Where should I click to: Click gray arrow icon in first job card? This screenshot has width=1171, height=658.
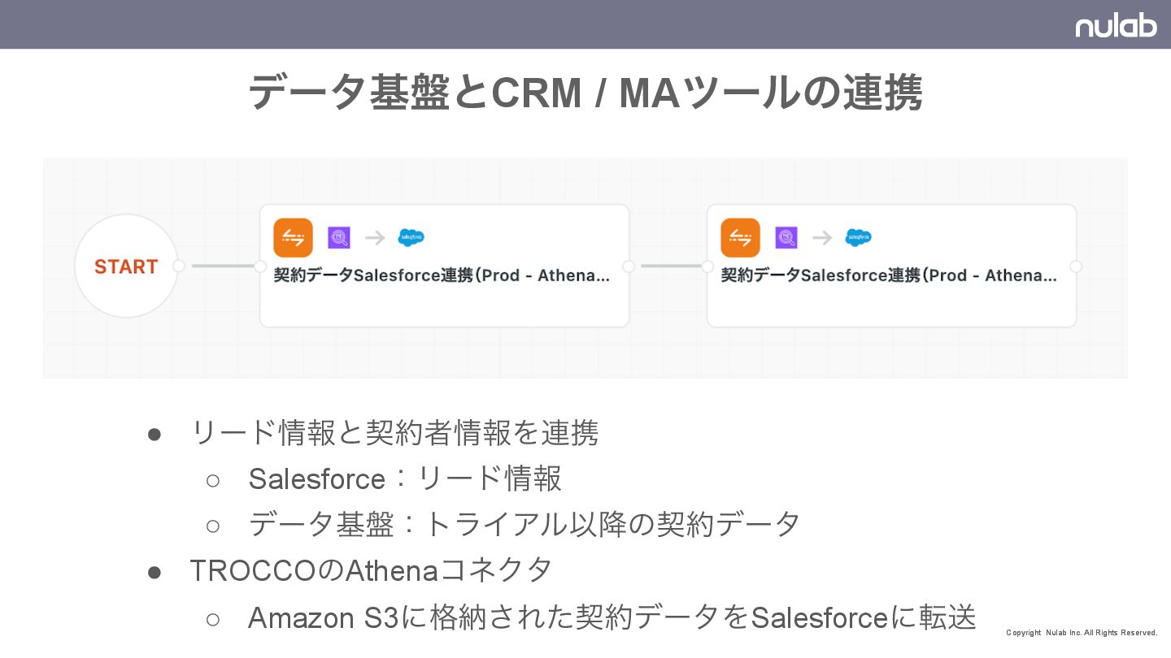coord(375,237)
